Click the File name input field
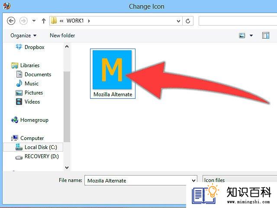This screenshot has width=277, height=208. (141, 180)
